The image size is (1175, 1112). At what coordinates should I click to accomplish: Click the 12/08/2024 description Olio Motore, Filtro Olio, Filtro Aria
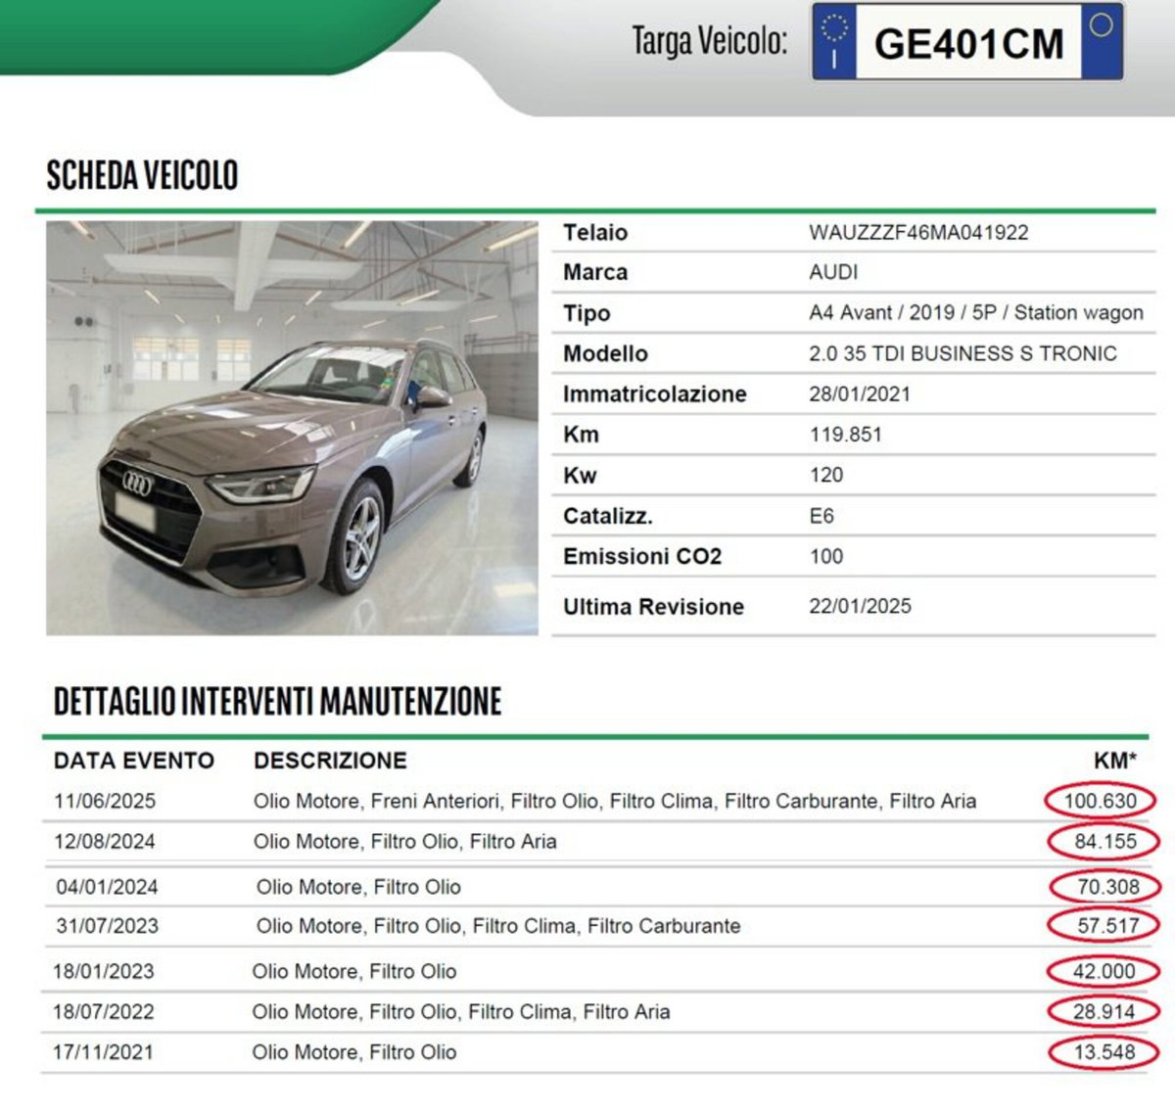404,841
